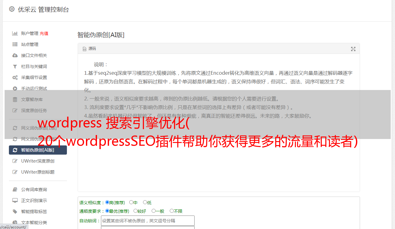Open UWriter原创标题 menu item
This screenshot has height=229, width=395.
click(38, 172)
